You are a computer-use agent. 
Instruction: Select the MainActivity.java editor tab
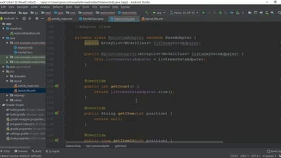point(124,19)
